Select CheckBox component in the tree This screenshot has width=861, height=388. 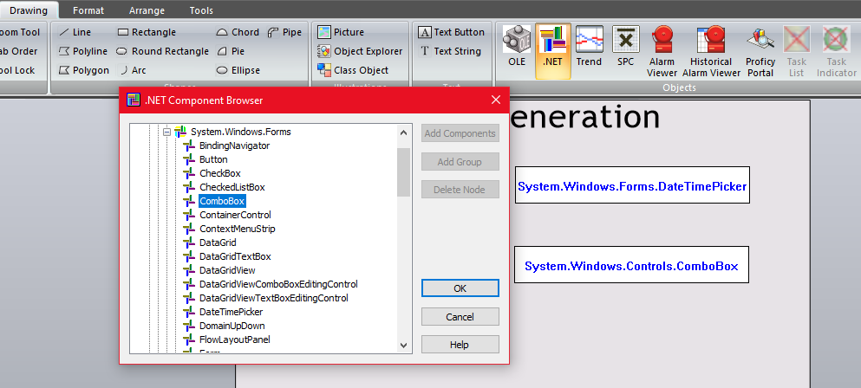(220, 173)
